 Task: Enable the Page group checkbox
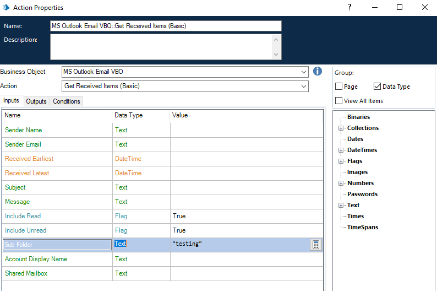(339, 87)
